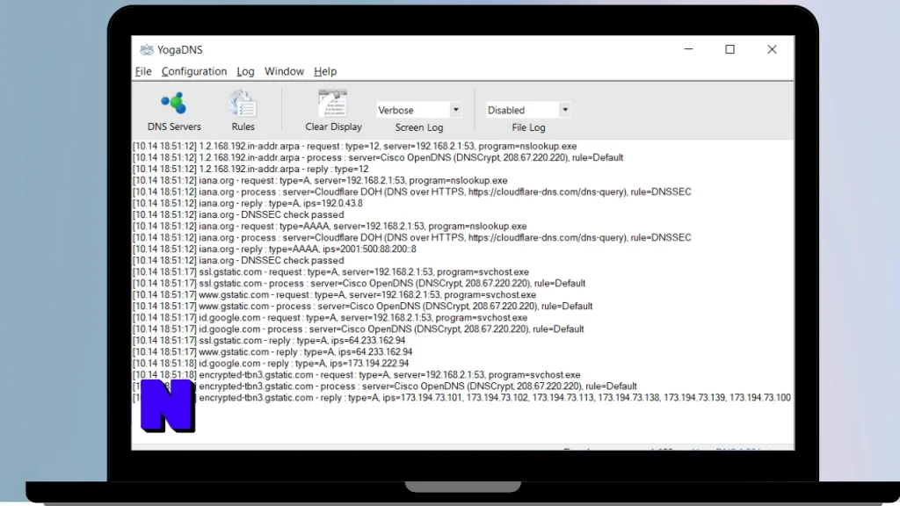Minimize the YogaDNS window
Viewport: 900px width, 506px height.
pyautogui.click(x=689, y=49)
